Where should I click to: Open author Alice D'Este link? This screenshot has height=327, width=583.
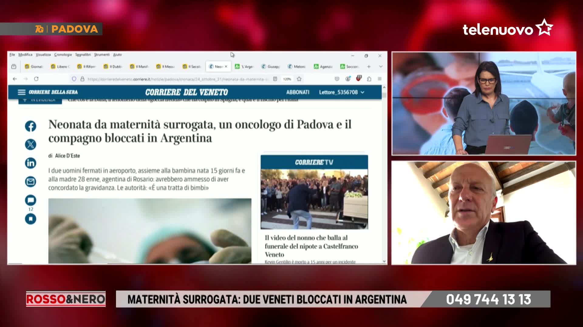(67, 156)
